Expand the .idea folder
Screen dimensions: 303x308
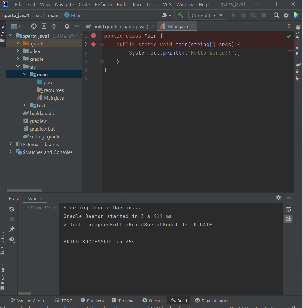[18, 51]
